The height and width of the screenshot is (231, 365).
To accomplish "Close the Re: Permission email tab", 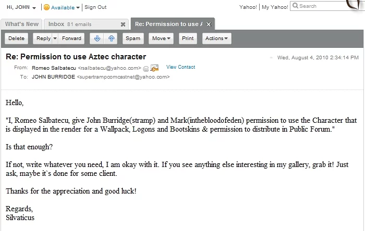I will [209, 24].
